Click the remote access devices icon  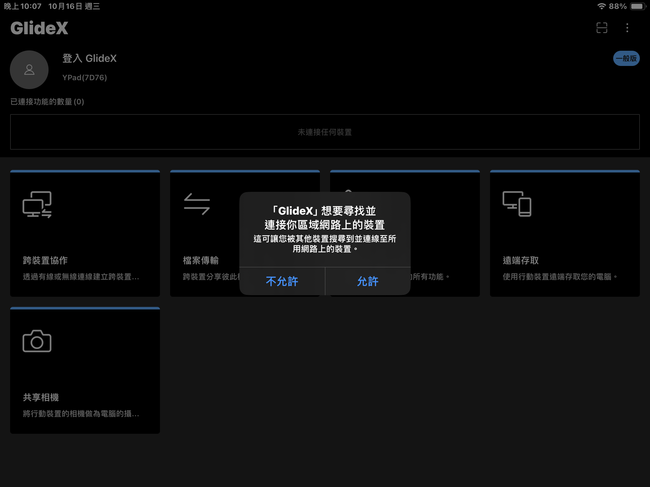(x=517, y=204)
